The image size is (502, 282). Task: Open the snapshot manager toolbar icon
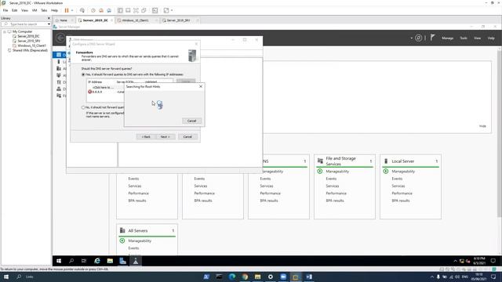109,10
